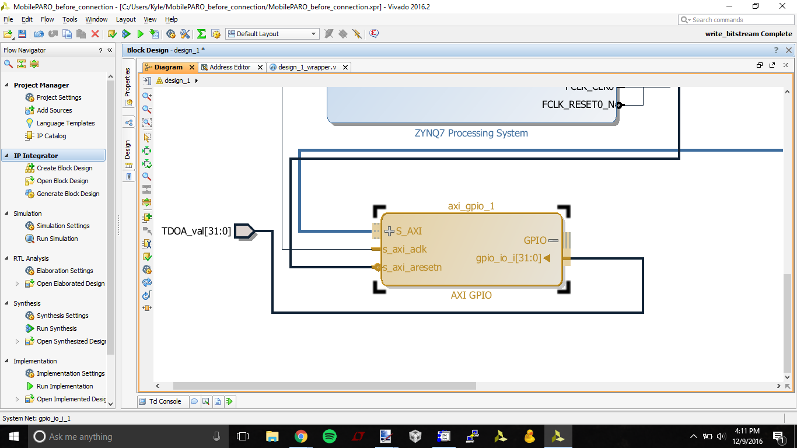The width and height of the screenshot is (797, 448).
Task: Click the Generate Bitstream toolbar icon
Action: click(x=154, y=34)
